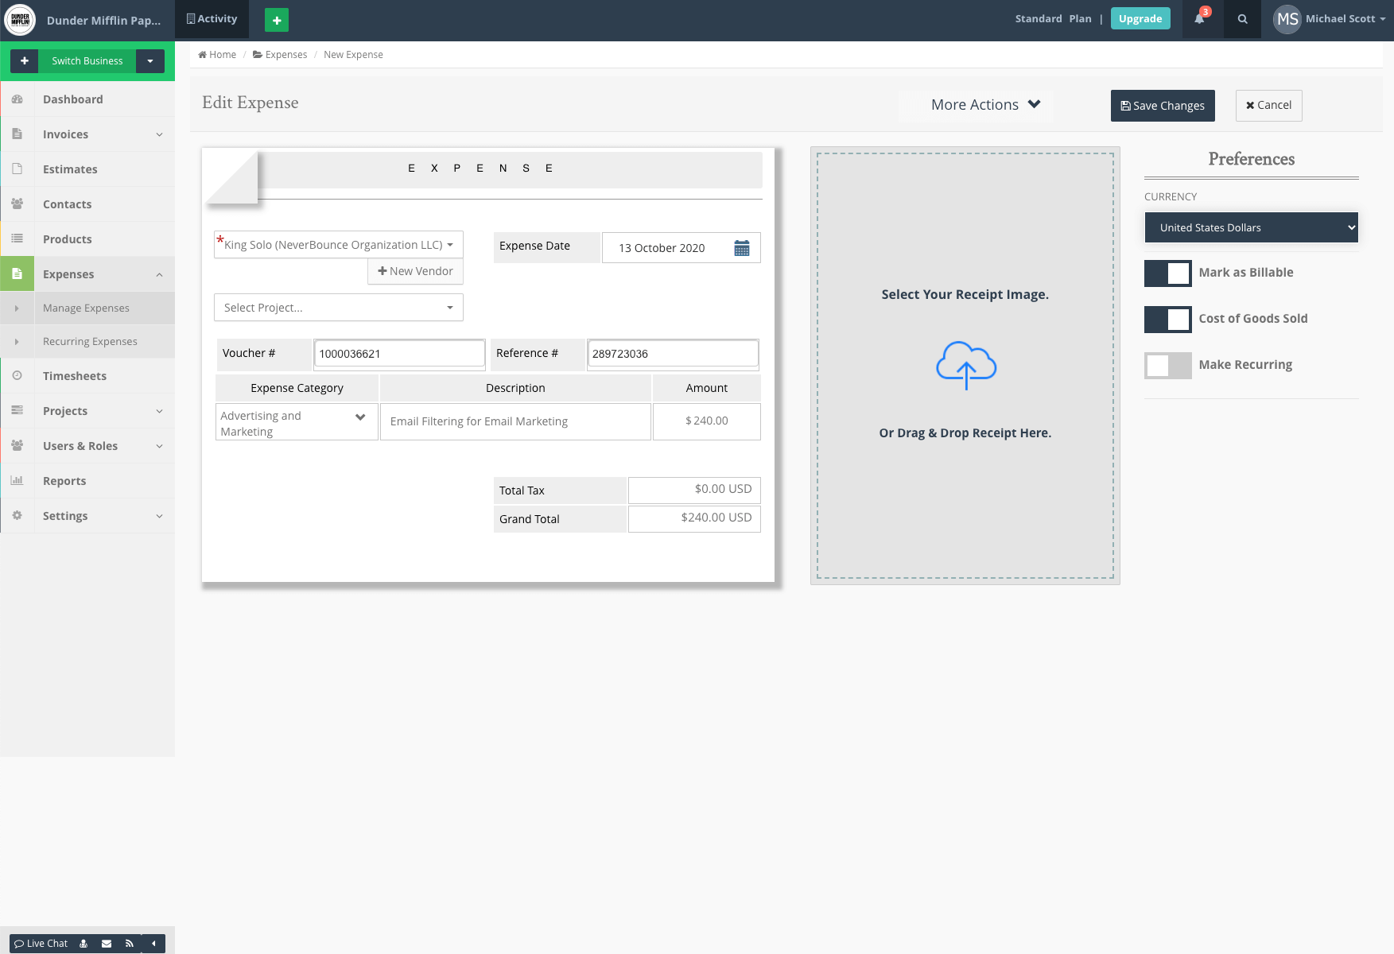Collapse the chat bar with left arrow
The width and height of the screenshot is (1394, 954).
tap(153, 944)
